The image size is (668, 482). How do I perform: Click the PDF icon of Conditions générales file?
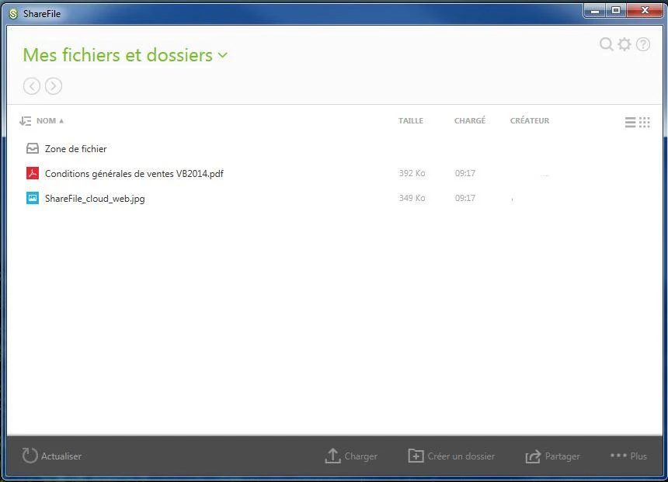pos(33,173)
